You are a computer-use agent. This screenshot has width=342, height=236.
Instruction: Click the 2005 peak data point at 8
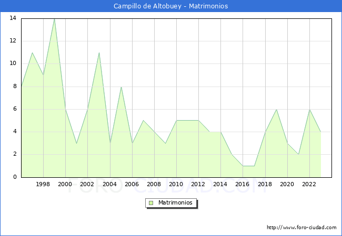[x=121, y=87]
